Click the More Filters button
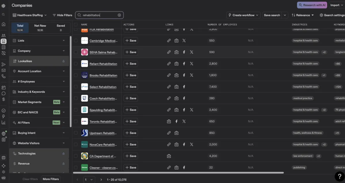 (x=51, y=179)
